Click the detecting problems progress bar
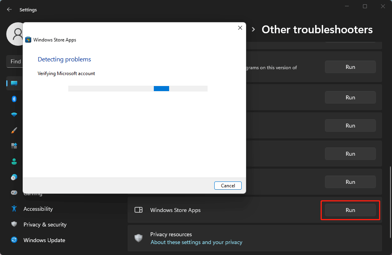The height and width of the screenshot is (255, 392). [138, 88]
